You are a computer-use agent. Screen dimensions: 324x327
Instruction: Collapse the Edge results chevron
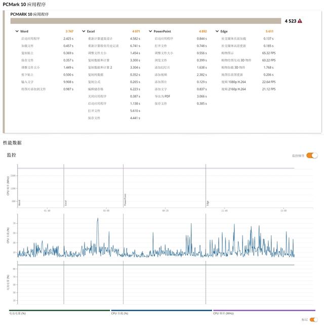pyautogui.click(x=217, y=31)
